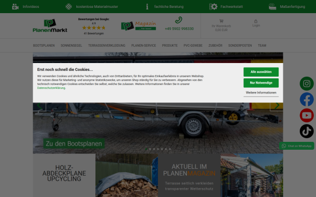The width and height of the screenshot is (316, 197).
Task: Click the WhatsApp icon in chat button
Action: pos(284,146)
